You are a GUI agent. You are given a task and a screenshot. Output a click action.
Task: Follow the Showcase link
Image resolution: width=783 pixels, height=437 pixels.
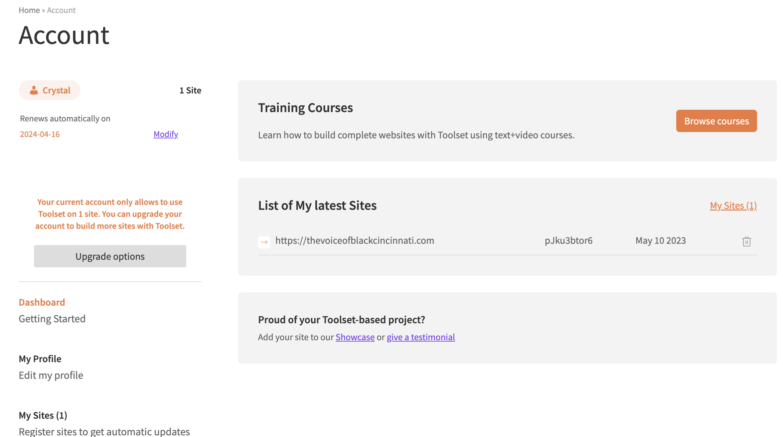point(355,337)
